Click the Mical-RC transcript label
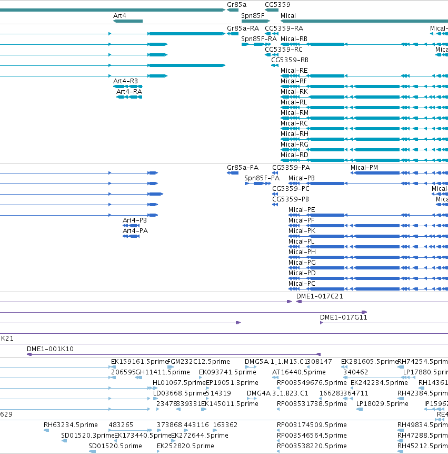Image resolution: width=448 pixels, height=454 pixels. point(294,123)
